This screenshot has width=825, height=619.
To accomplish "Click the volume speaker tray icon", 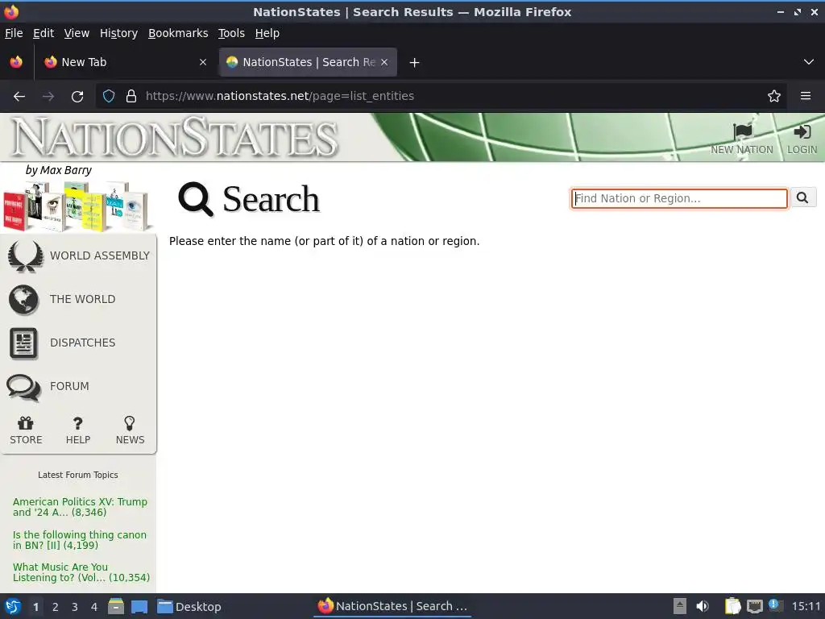I will point(703,606).
